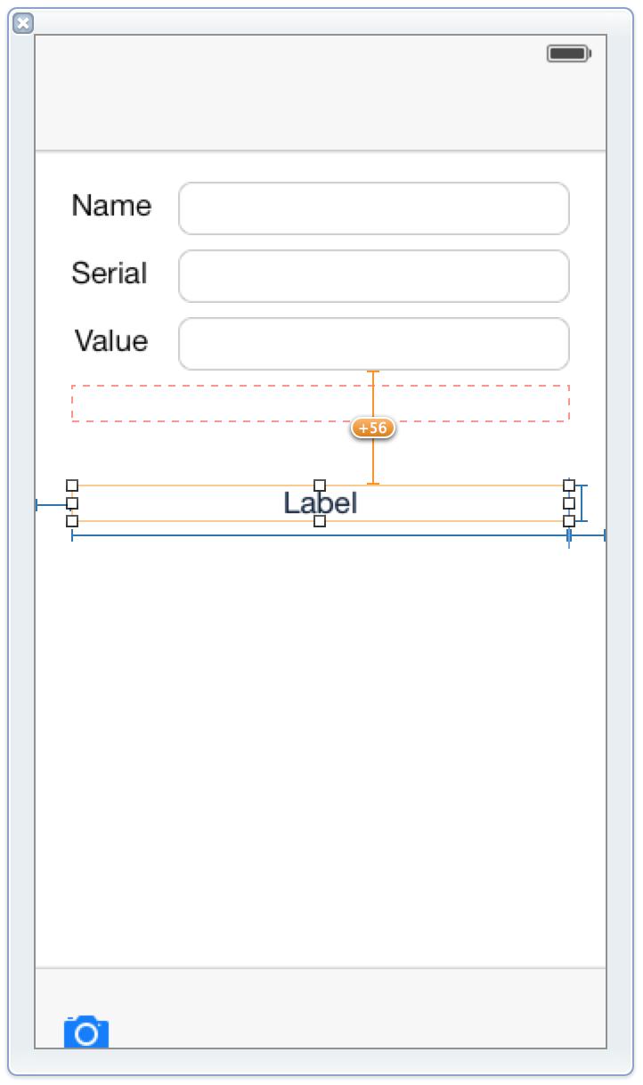643x1085 pixels.
Task: Select the top-left resize handle of Label
Action: (72, 485)
